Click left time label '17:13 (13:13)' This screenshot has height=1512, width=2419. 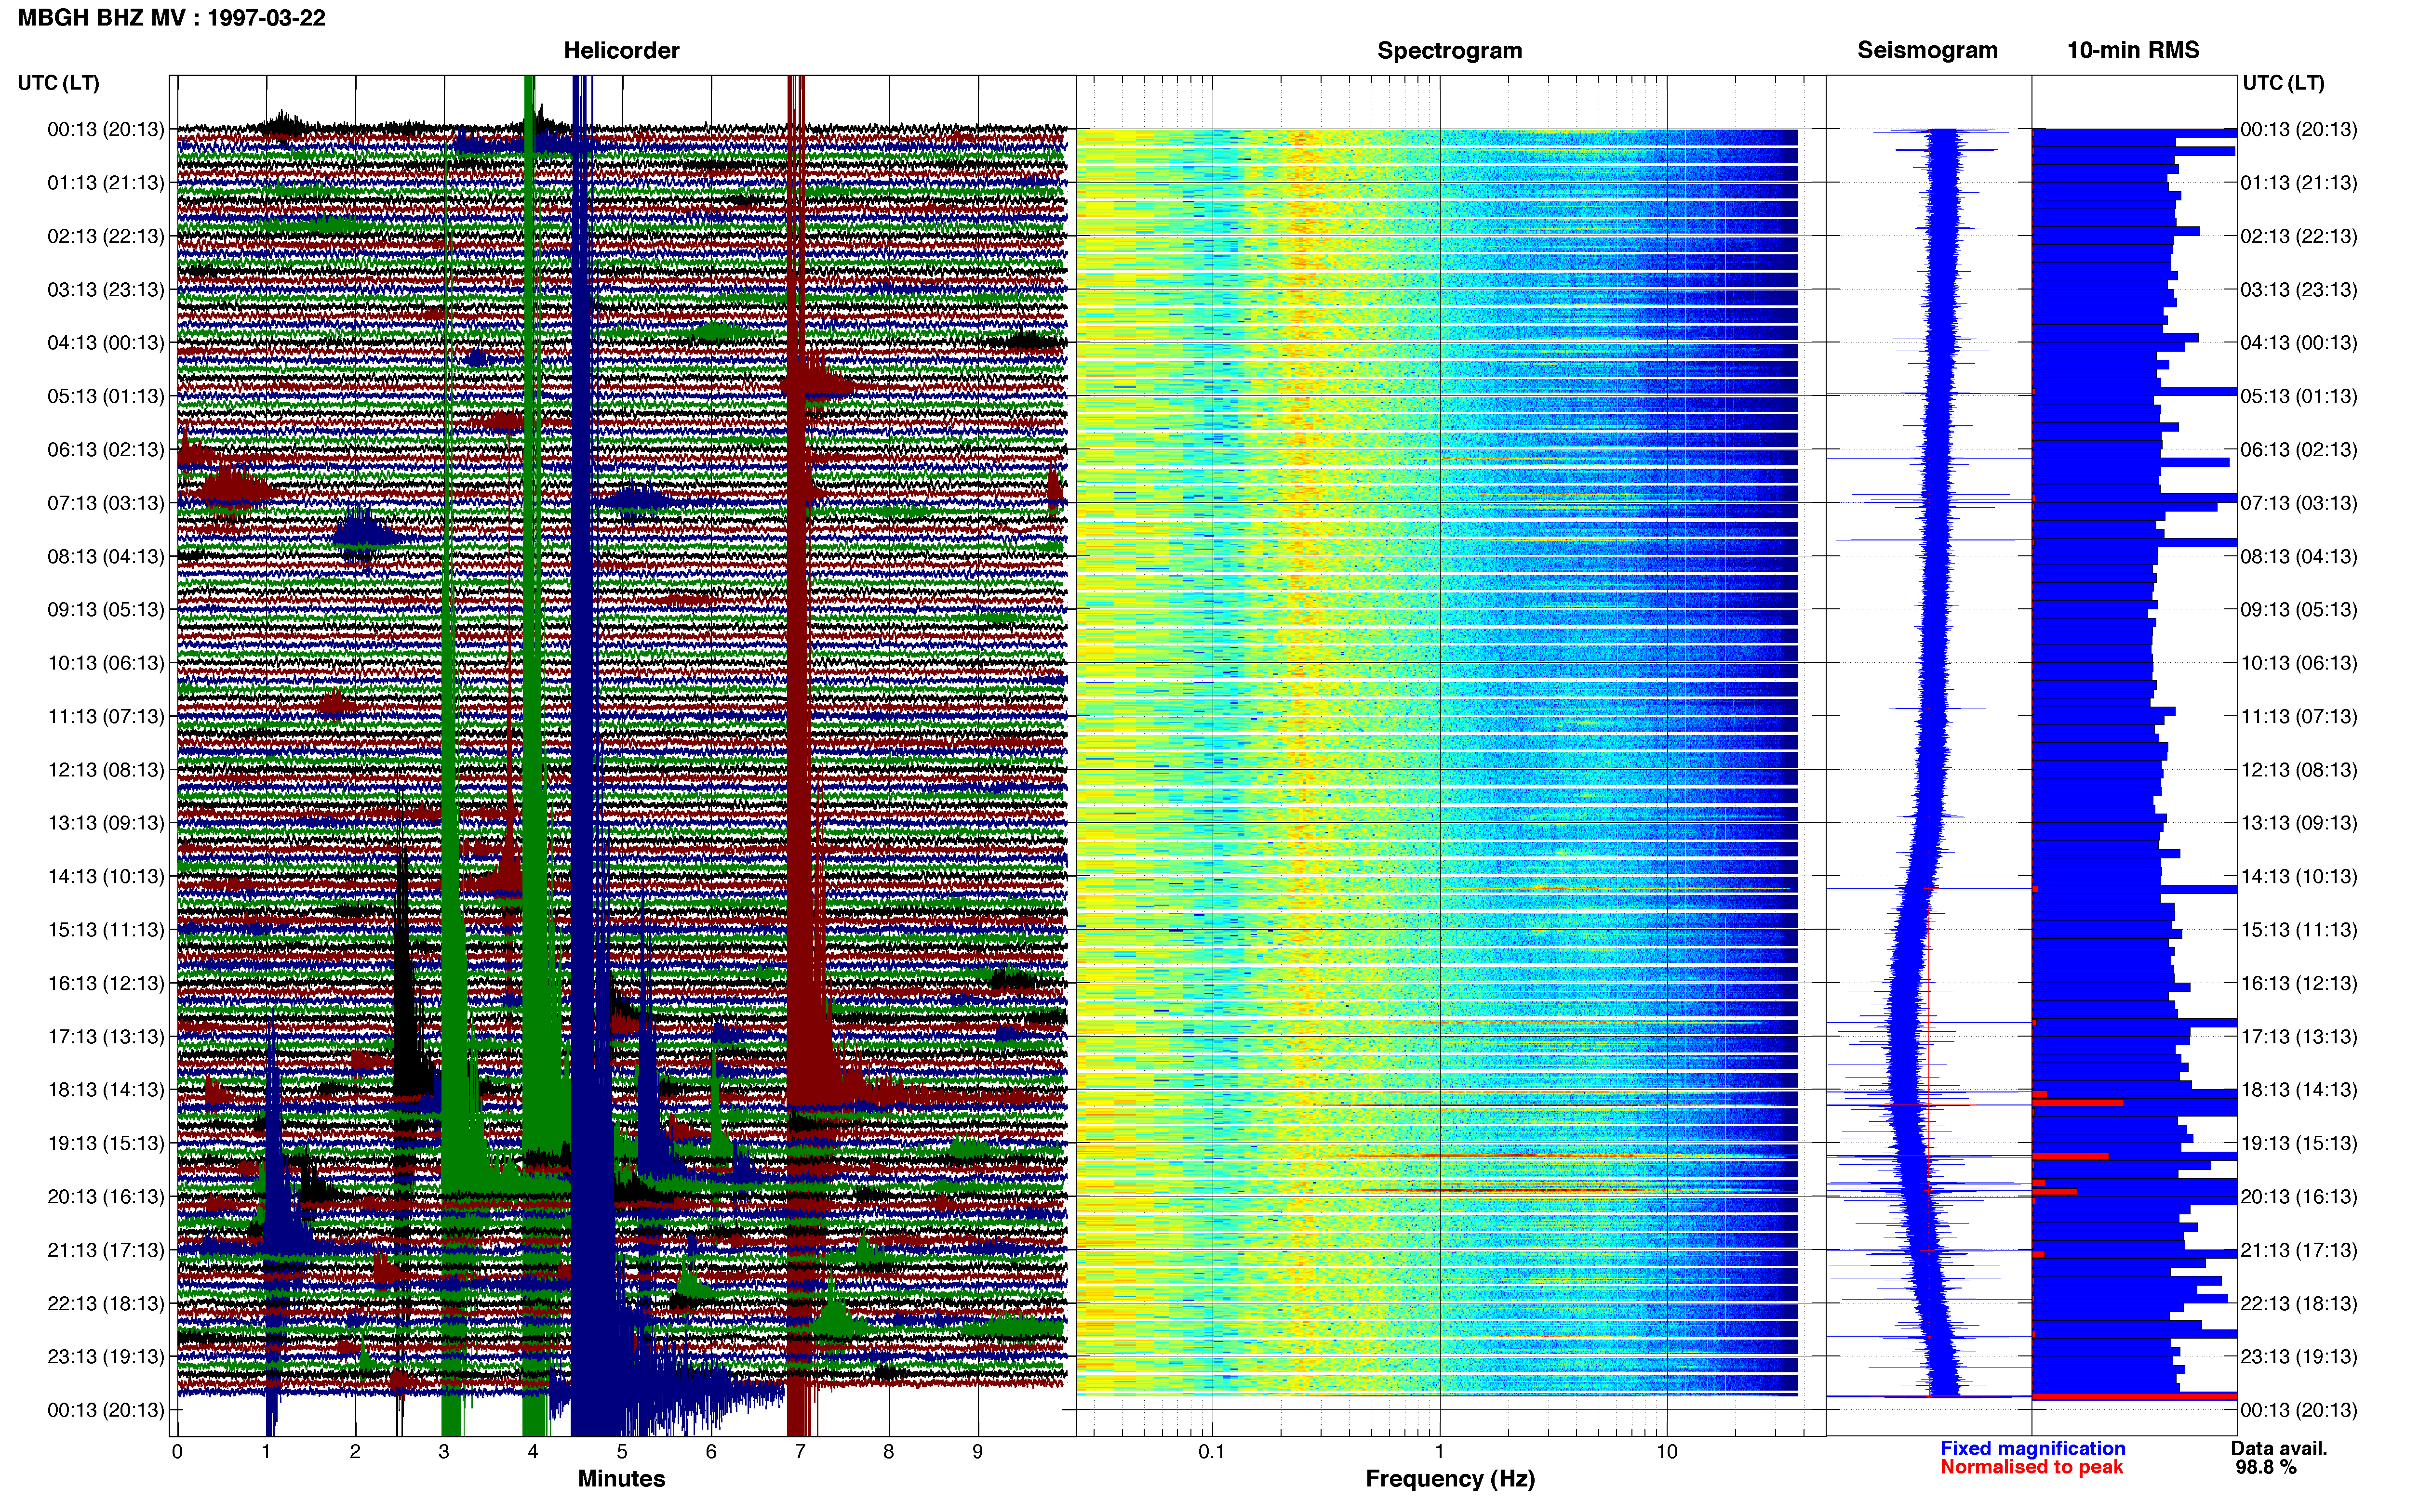(x=106, y=1036)
